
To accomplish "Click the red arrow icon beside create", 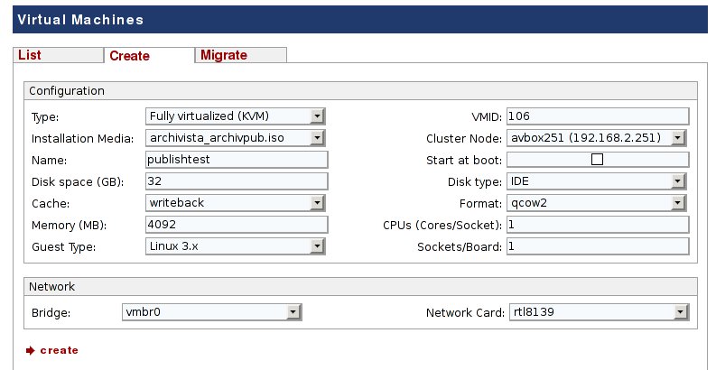I will (30, 350).
